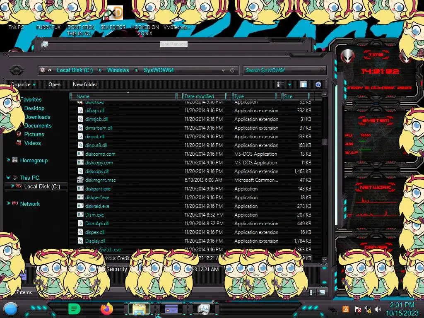Click the diskpart.exe file icon
The image size is (424, 318).
(x=80, y=188)
